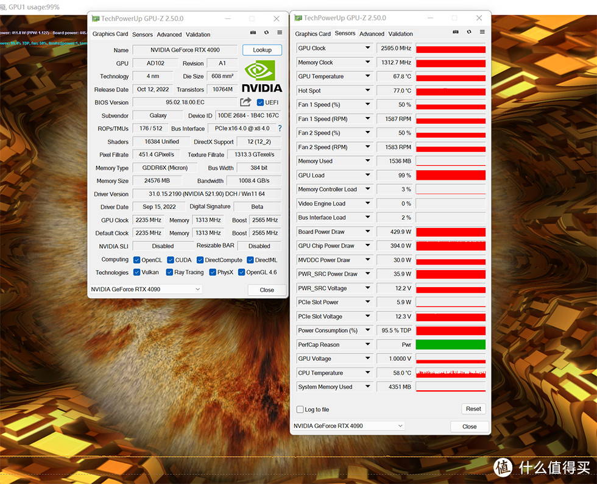
Task: Click the screenshot camera icon in Sensors window
Action: point(456,32)
